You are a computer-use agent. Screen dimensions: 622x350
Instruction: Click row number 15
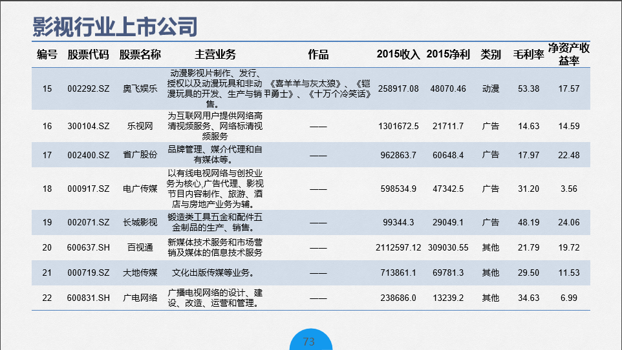point(47,88)
